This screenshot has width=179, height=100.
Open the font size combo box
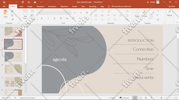68,13
